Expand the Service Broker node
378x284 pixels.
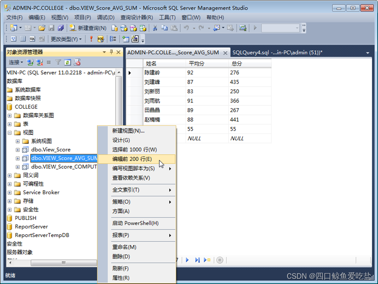10,193
